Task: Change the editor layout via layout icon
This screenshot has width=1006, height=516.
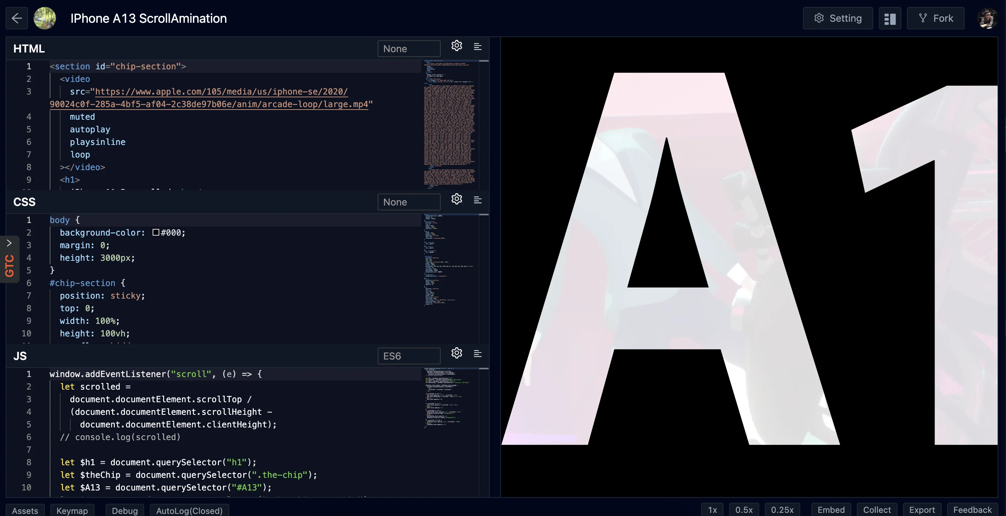Action: [x=890, y=18]
